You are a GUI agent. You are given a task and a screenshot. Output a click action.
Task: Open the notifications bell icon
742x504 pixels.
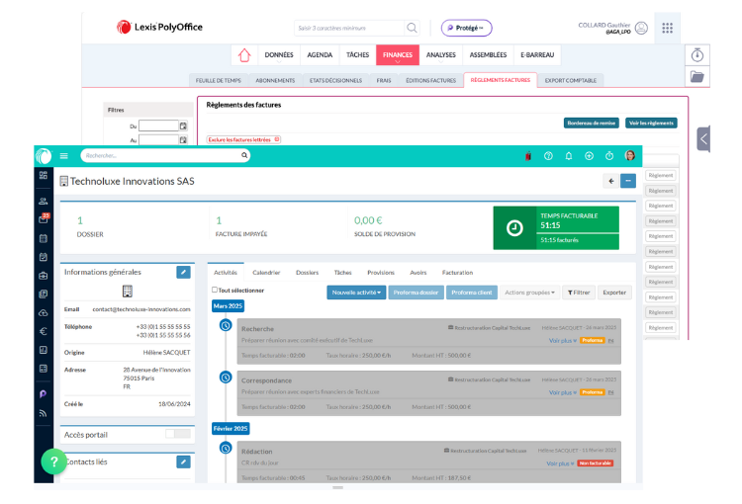coord(569,155)
